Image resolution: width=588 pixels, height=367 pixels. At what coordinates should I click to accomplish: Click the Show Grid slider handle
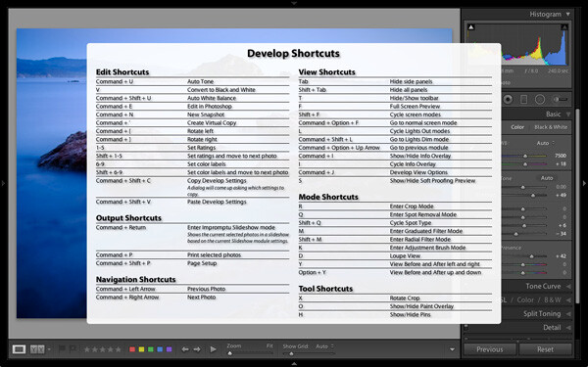(x=291, y=353)
